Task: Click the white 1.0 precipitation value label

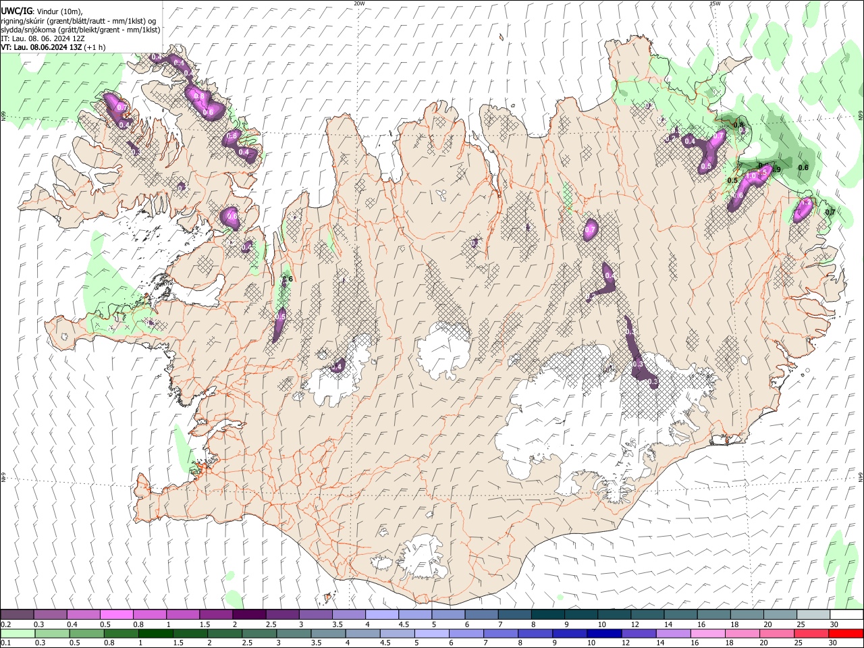Action: point(751,175)
